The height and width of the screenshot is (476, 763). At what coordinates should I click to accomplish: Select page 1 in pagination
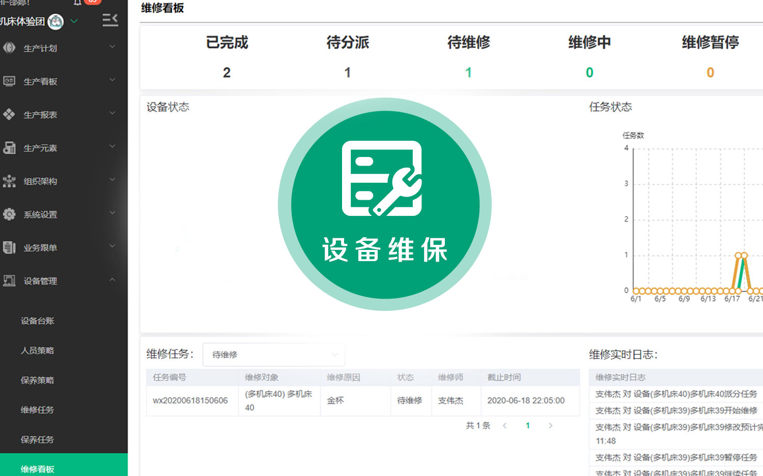click(x=528, y=426)
